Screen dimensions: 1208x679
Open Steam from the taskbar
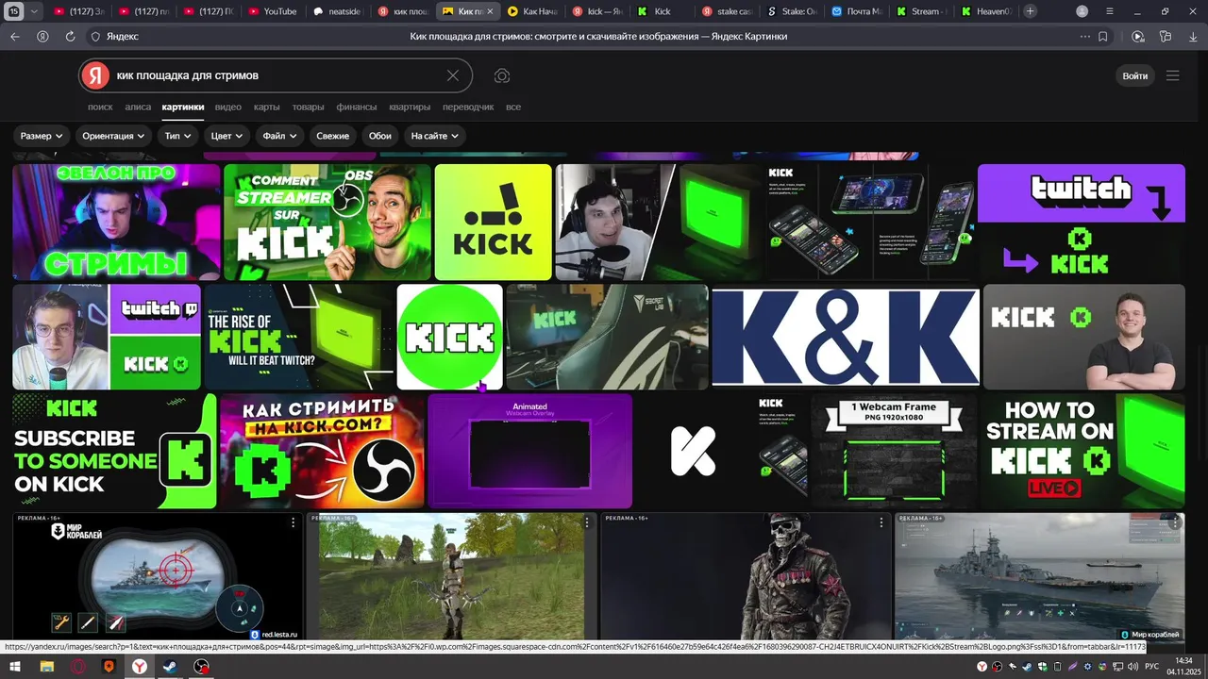click(170, 667)
